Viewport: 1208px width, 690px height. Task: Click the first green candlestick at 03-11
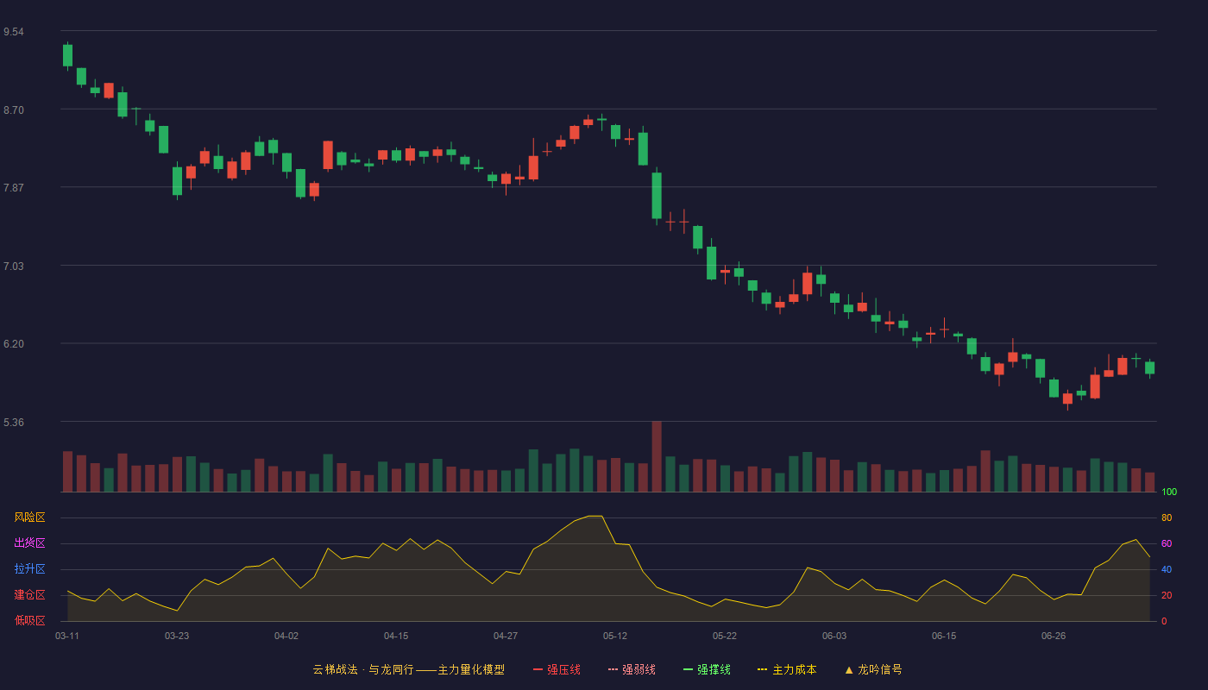[x=67, y=55]
